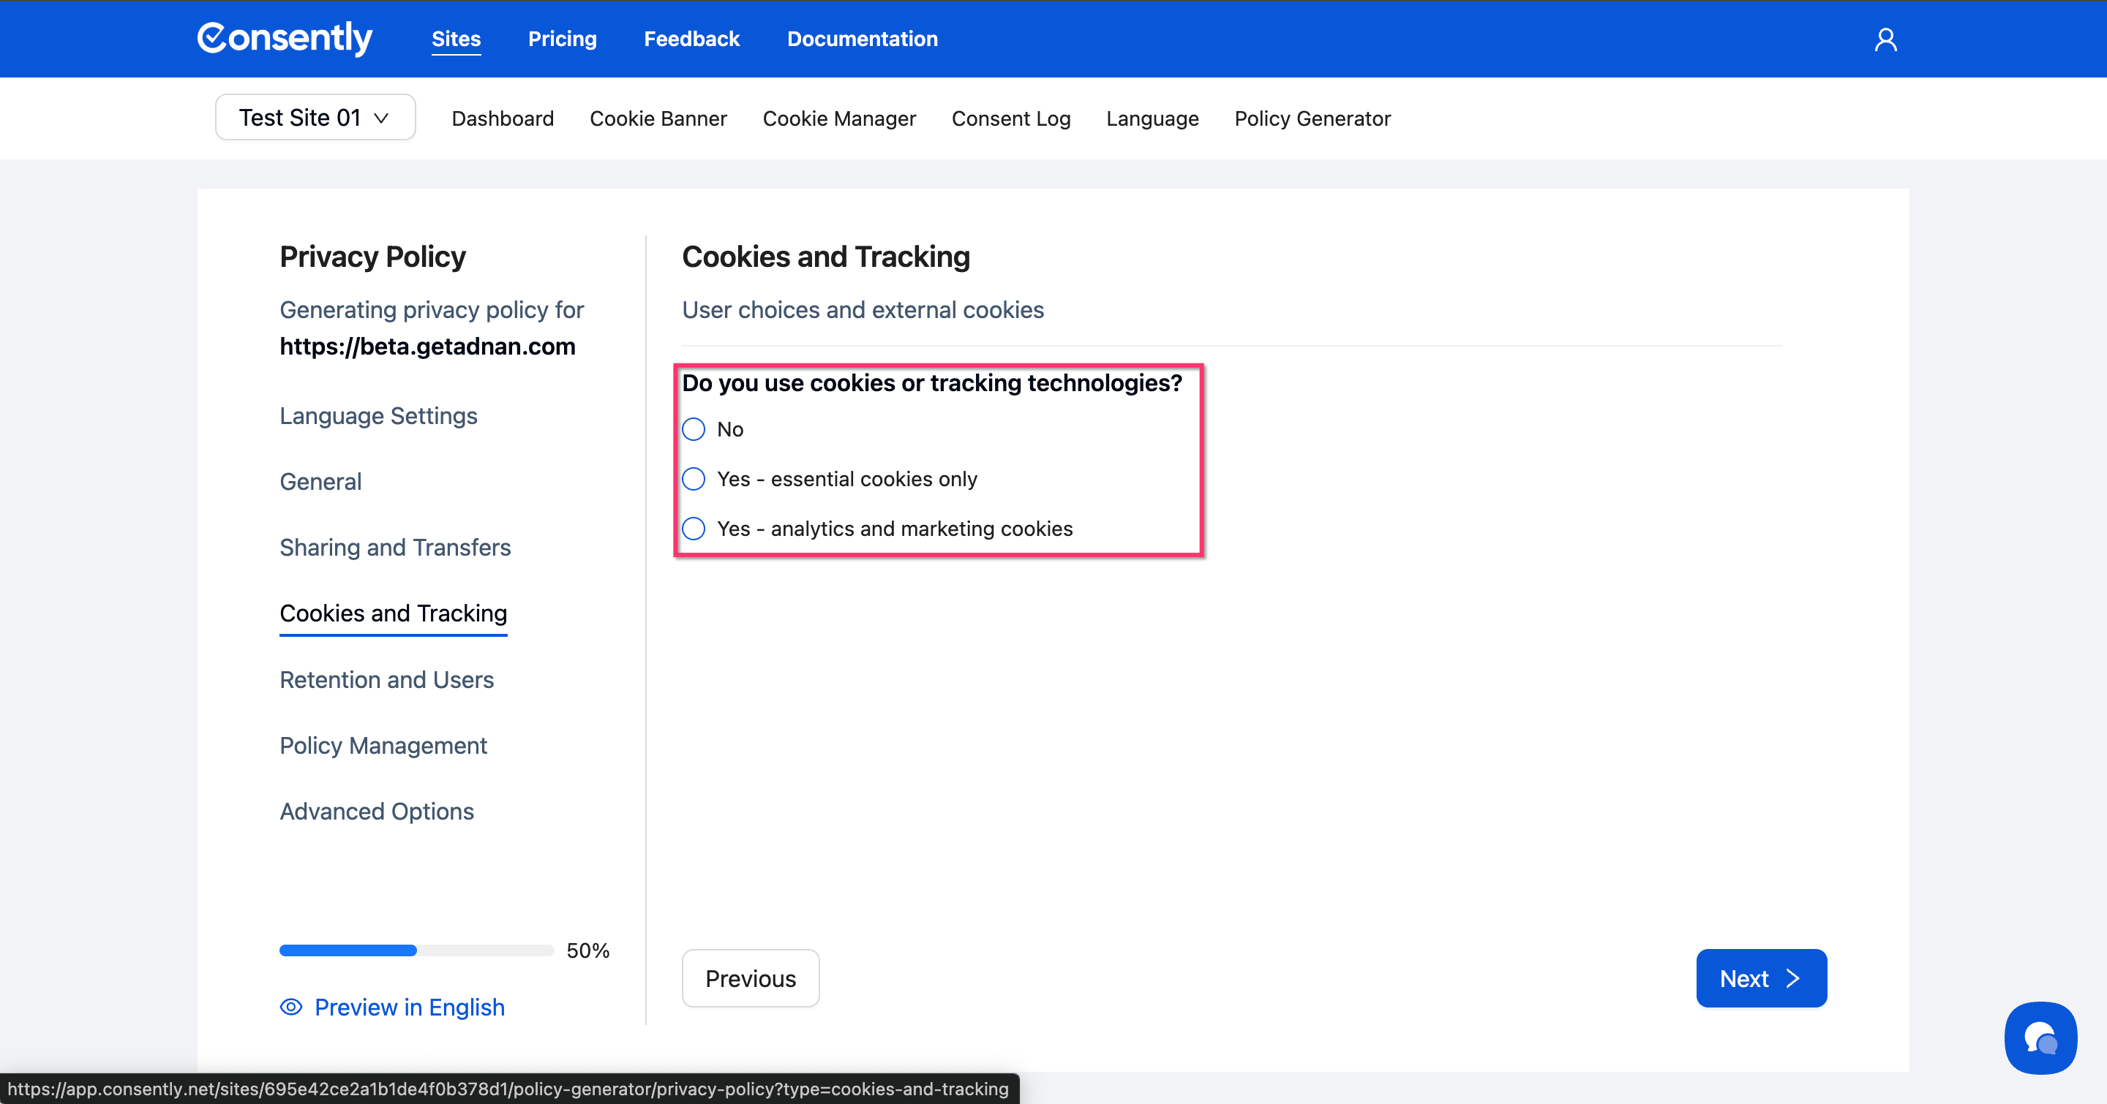The width and height of the screenshot is (2107, 1104).
Task: Click the Previous button
Action: pos(750,978)
